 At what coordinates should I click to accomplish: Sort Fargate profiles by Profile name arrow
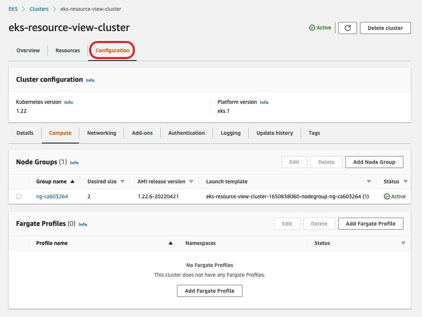tap(171, 243)
